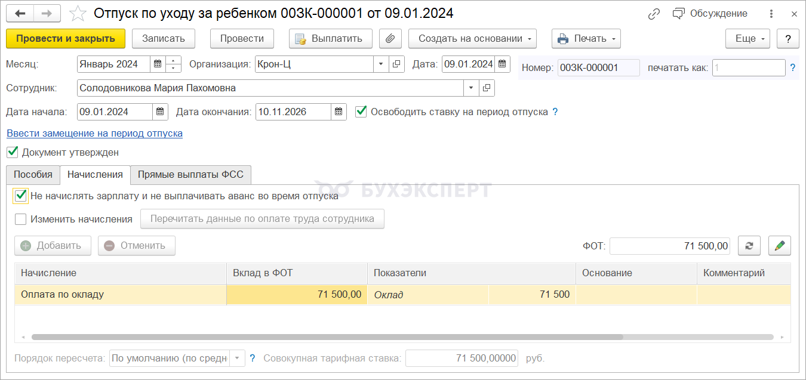This screenshot has height=380, width=806.
Task: Enable Изменить начисления checkbox
Action: (x=21, y=219)
